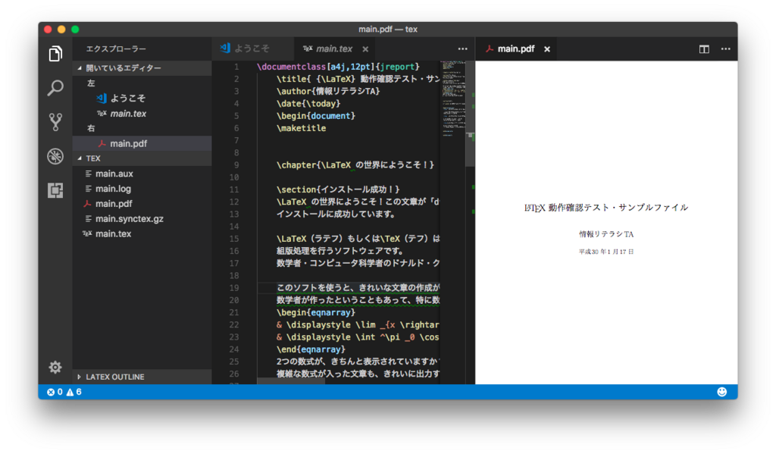Click the warnings count showing 6
This screenshot has height=454, width=776.
point(74,392)
